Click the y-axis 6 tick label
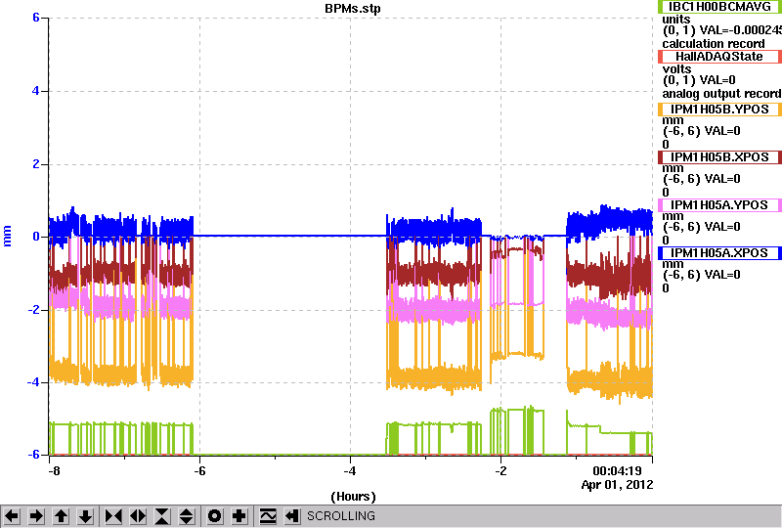Screen dimensions: 782x528 click(x=36, y=18)
